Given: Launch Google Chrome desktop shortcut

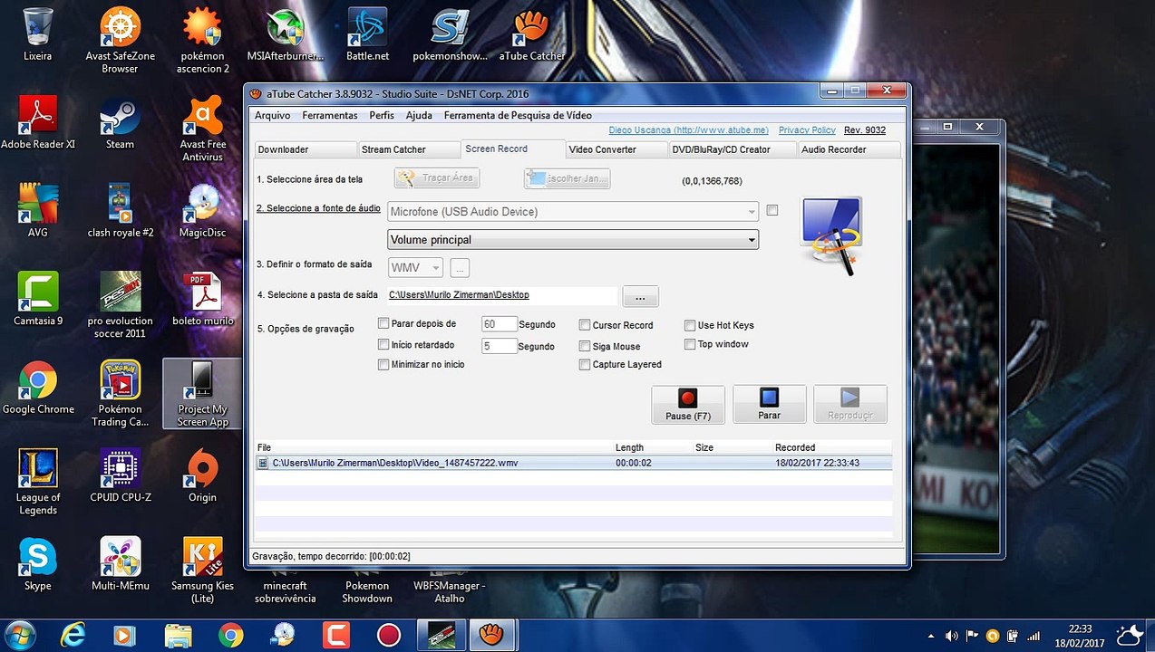Looking at the screenshot, I should (38, 388).
